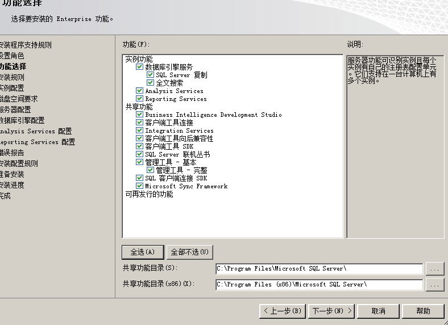Toggle 客户端工具连接 checkbox
The height and width of the screenshot is (325, 448).
click(x=139, y=123)
